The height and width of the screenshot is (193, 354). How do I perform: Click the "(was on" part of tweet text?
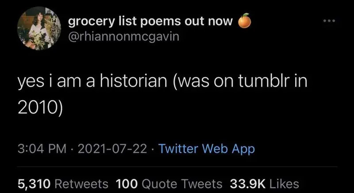click(200, 81)
